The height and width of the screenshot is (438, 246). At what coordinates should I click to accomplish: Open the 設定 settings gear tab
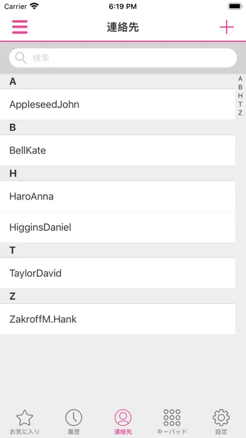click(221, 422)
